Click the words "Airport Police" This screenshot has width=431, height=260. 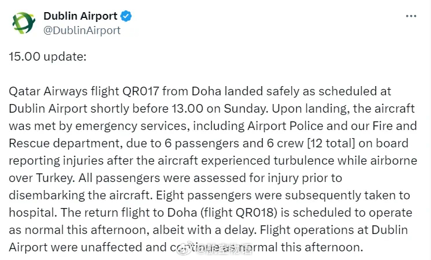(x=285, y=126)
